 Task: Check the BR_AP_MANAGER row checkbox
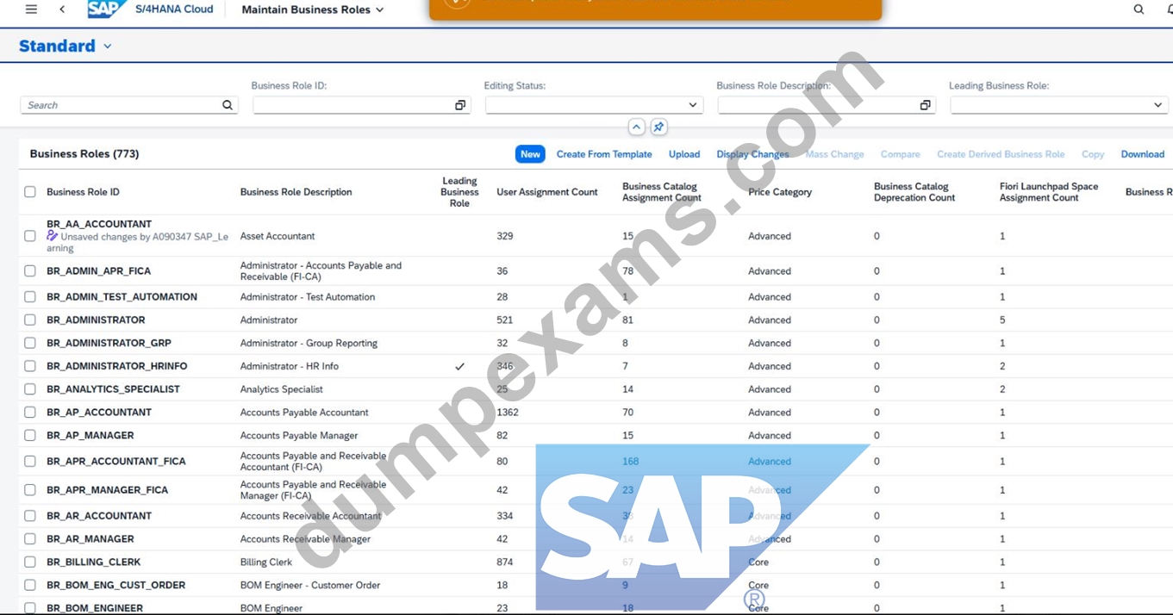[x=30, y=435]
